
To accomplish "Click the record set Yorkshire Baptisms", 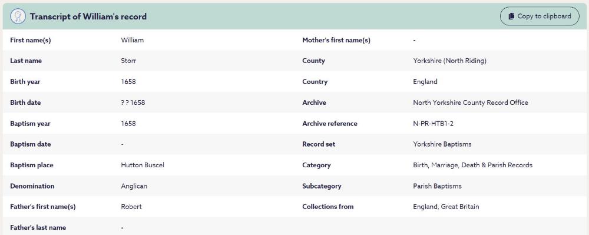I will 442,144.
